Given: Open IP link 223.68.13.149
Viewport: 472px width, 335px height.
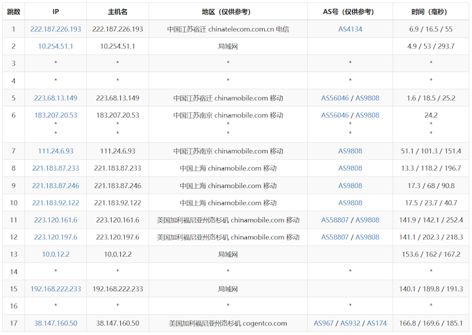Looking at the screenshot, I should pos(55,97).
